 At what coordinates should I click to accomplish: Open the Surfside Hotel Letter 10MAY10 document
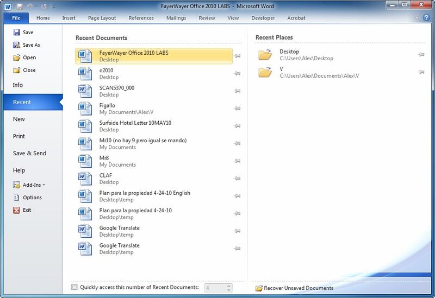tap(135, 123)
